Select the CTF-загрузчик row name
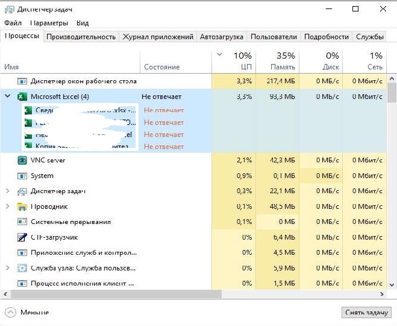The height and width of the screenshot is (326, 397). tap(54, 237)
